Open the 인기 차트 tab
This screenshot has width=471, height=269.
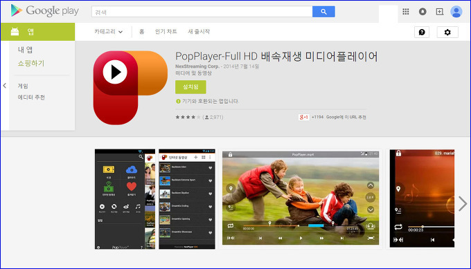coord(166,32)
